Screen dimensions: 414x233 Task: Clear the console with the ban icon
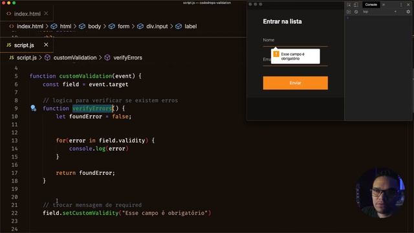pyautogui.click(x=356, y=12)
